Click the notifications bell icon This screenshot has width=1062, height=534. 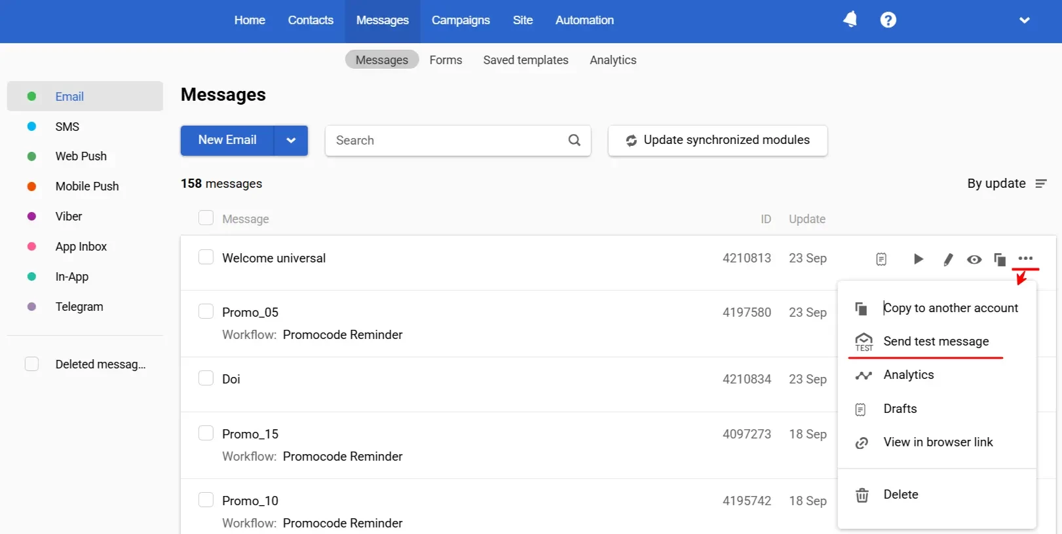click(850, 20)
